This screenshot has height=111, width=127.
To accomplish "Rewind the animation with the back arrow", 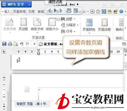I will coord(50,11).
